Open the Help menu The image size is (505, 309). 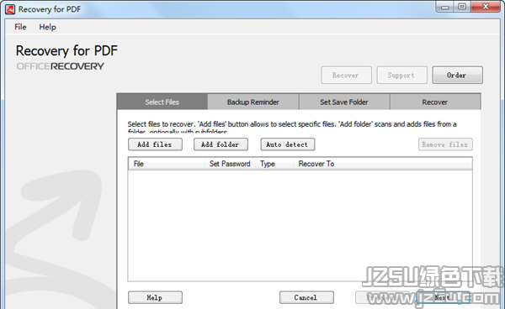click(x=47, y=27)
